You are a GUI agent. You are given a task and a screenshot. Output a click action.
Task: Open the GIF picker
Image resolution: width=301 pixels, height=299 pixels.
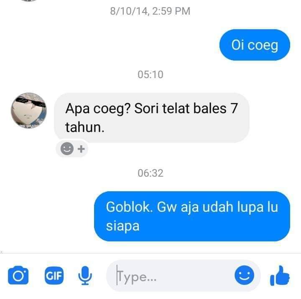click(x=54, y=276)
